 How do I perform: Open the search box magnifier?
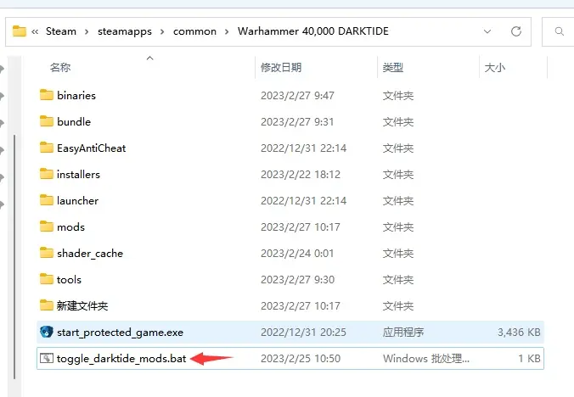pos(560,31)
